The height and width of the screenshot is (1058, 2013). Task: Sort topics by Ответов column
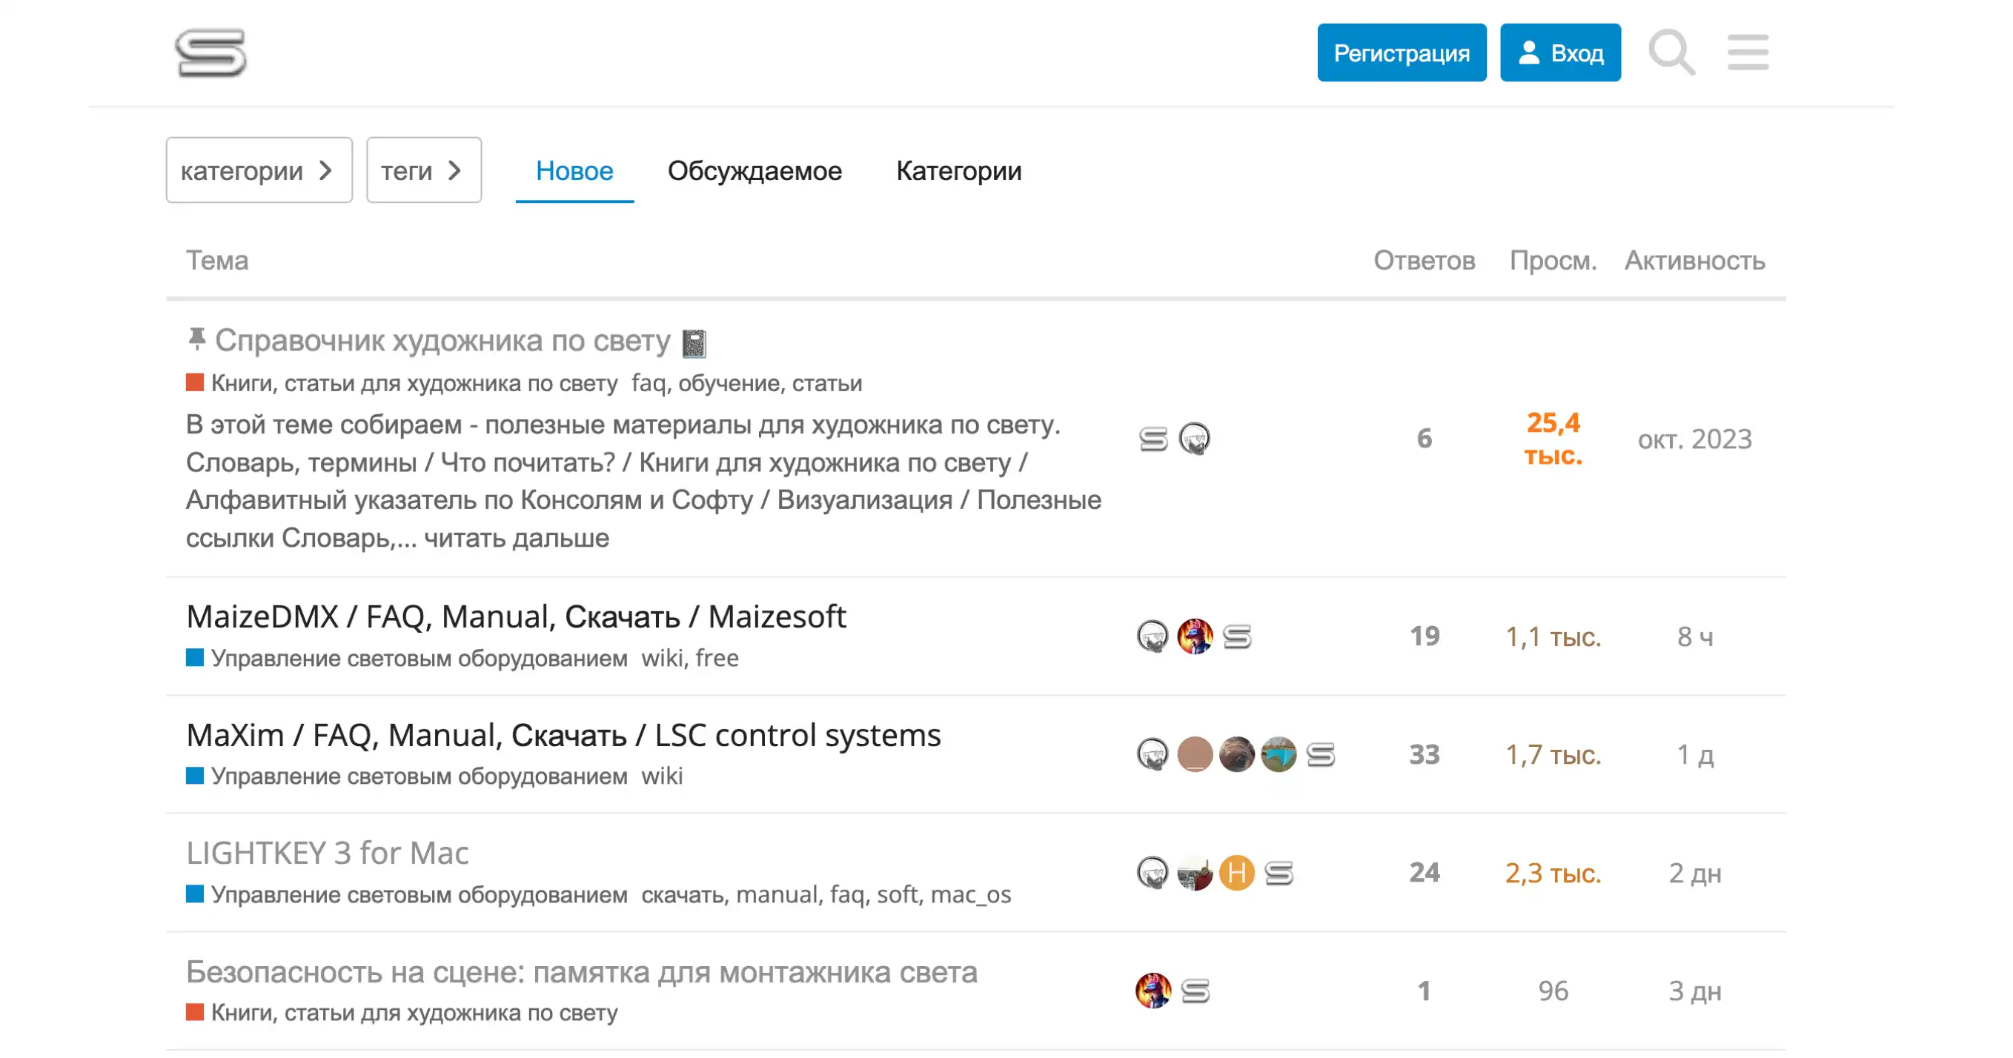(x=1424, y=260)
